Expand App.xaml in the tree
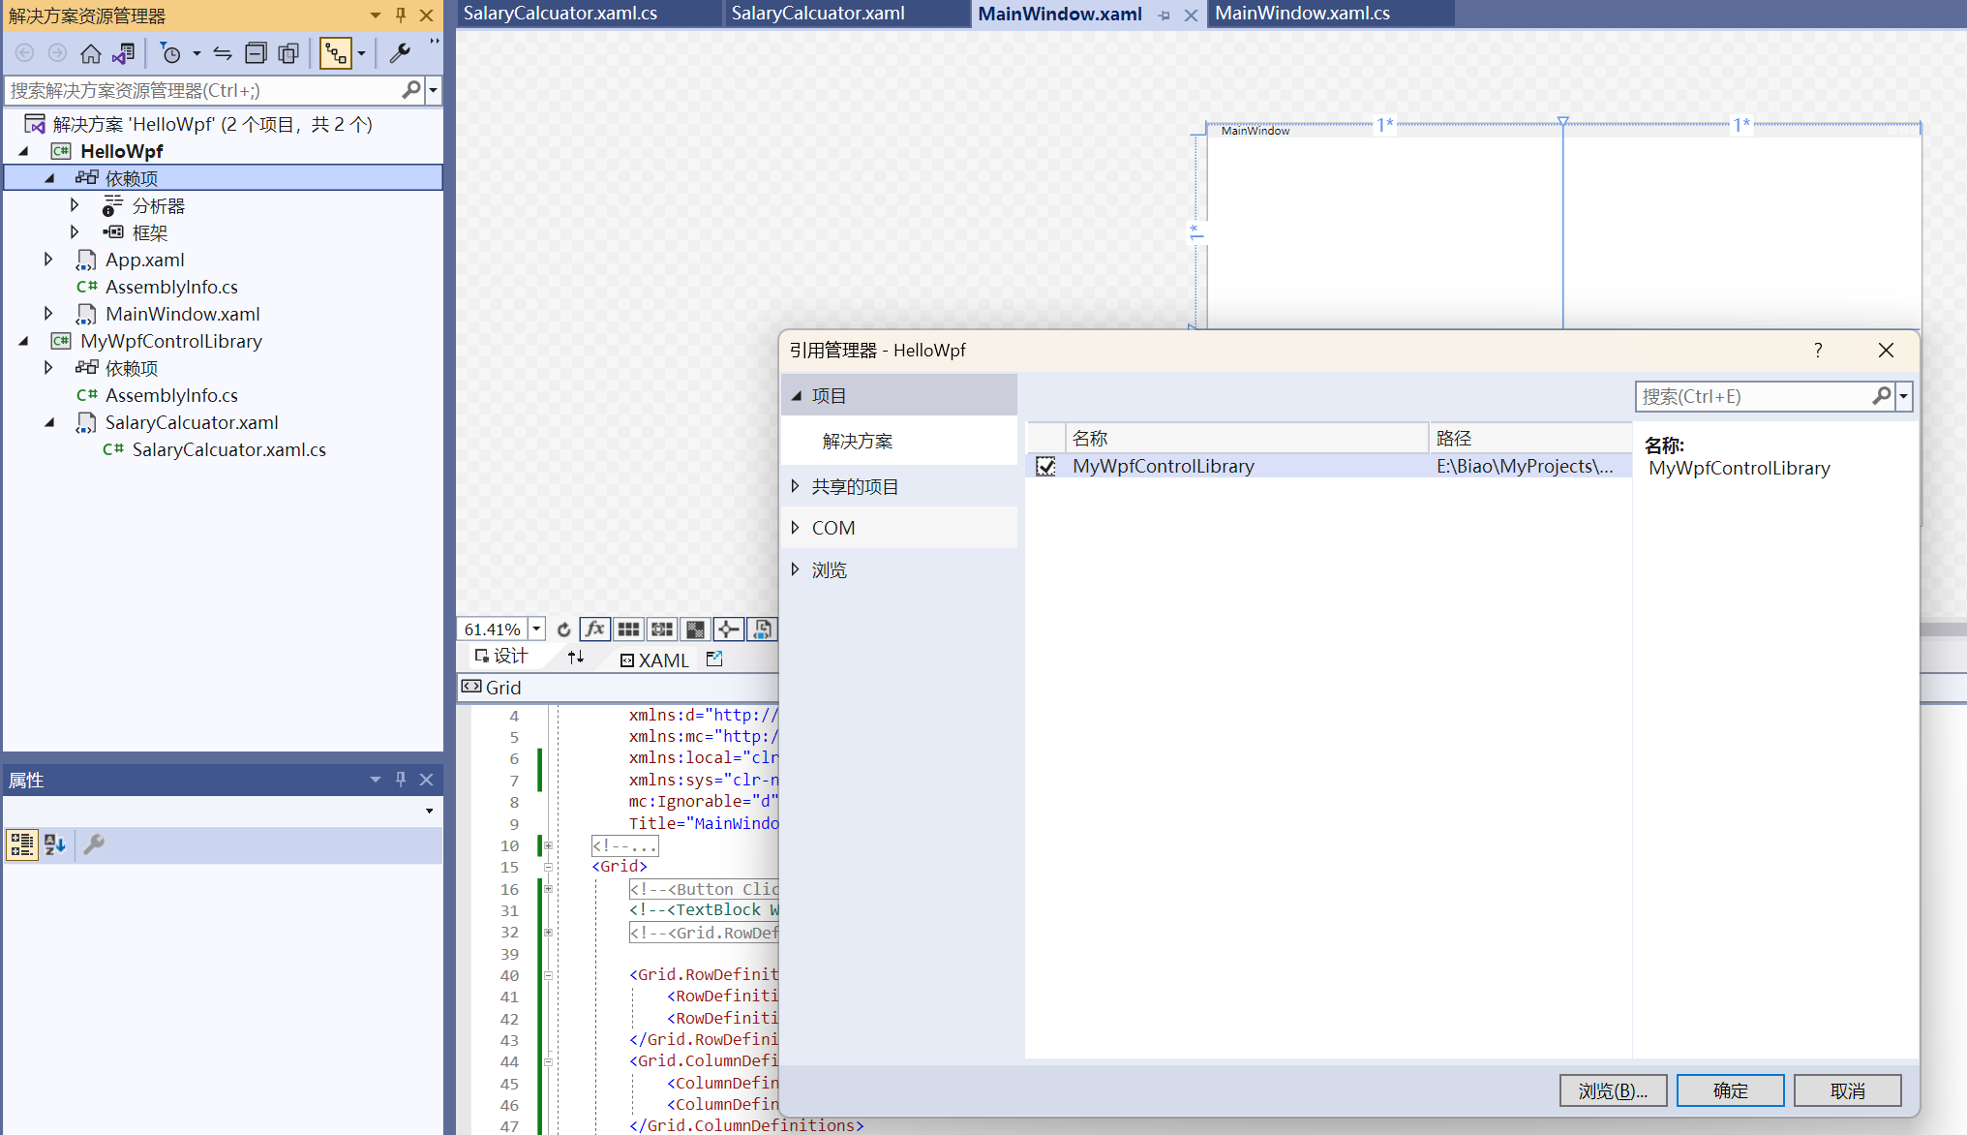 tap(48, 260)
